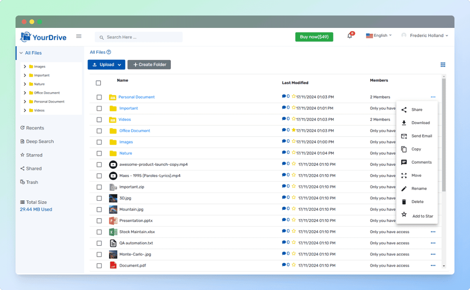Select Send Email in the context menu
470x290 pixels.
(417, 136)
